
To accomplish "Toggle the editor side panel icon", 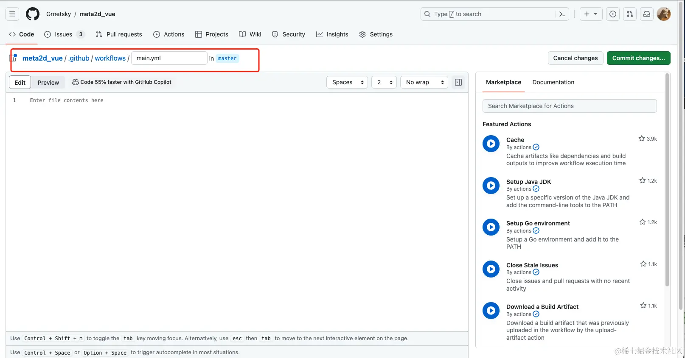I will pyautogui.click(x=458, y=82).
